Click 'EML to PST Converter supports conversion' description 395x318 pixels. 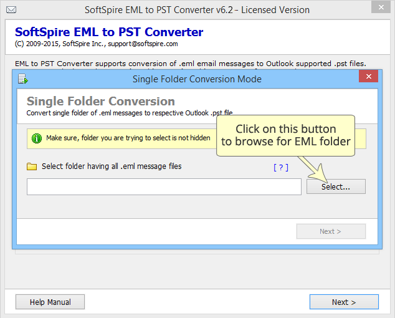[x=191, y=64]
